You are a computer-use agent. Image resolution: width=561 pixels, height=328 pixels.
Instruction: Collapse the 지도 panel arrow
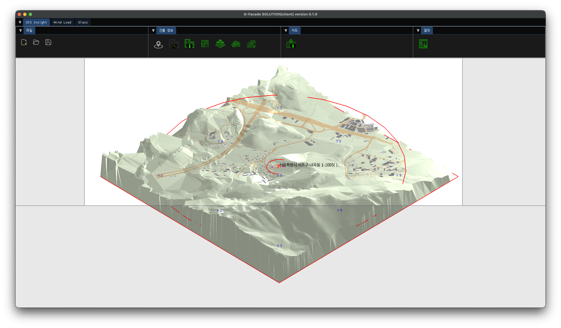tap(286, 30)
